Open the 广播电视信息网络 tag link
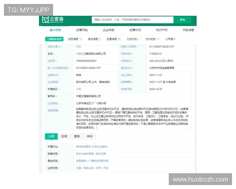Viewport: 236px width, 189px height. pyautogui.click(x=98, y=161)
